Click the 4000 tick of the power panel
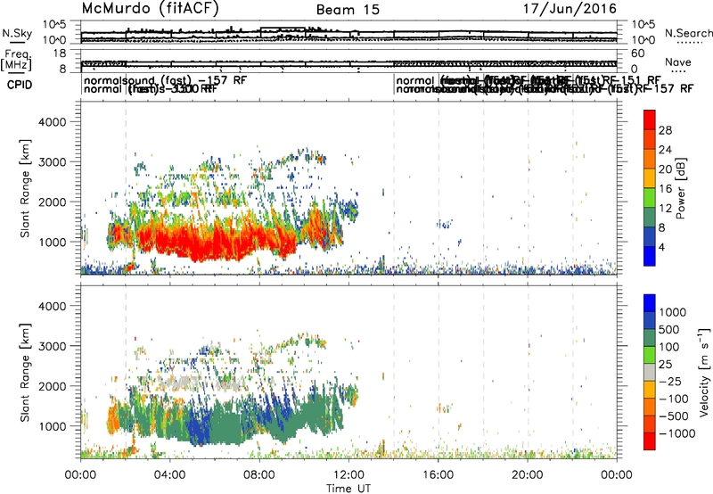The width and height of the screenshot is (713, 494). point(53,122)
